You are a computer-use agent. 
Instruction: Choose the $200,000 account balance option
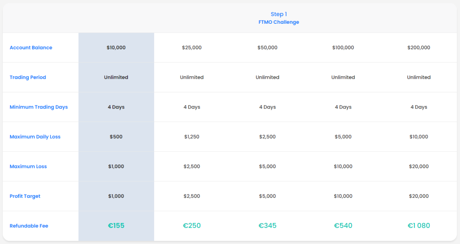419,48
